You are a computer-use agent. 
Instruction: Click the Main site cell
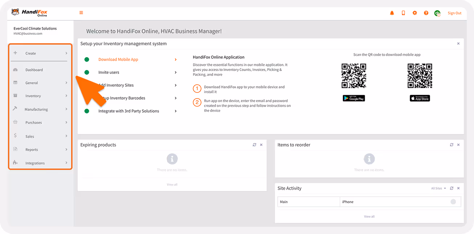pos(309,202)
